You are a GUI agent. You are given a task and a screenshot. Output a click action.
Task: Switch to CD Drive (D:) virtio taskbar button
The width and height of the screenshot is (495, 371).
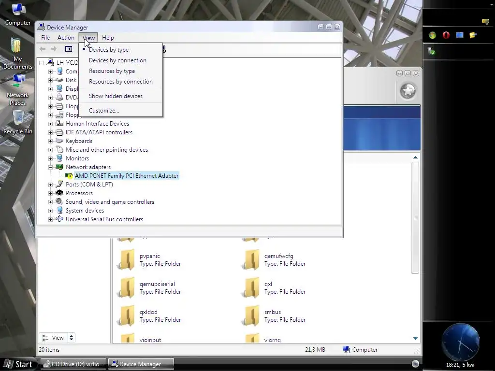[74, 364]
